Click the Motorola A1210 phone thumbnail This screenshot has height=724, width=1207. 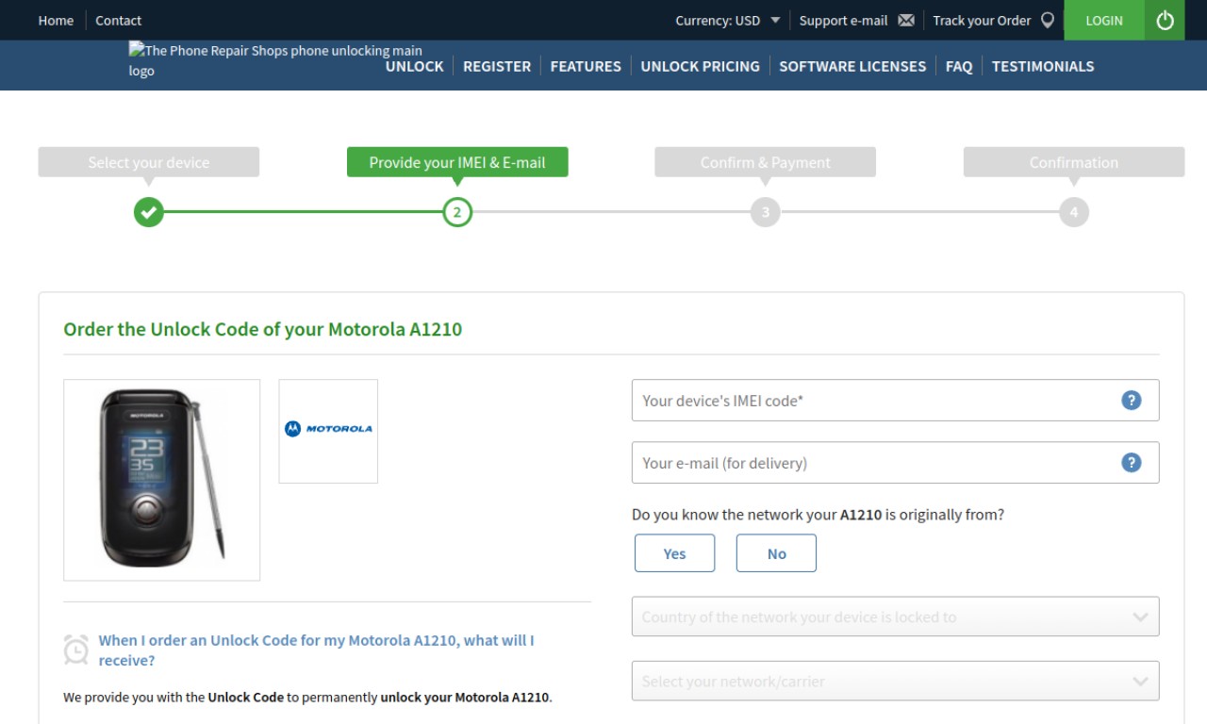161,480
